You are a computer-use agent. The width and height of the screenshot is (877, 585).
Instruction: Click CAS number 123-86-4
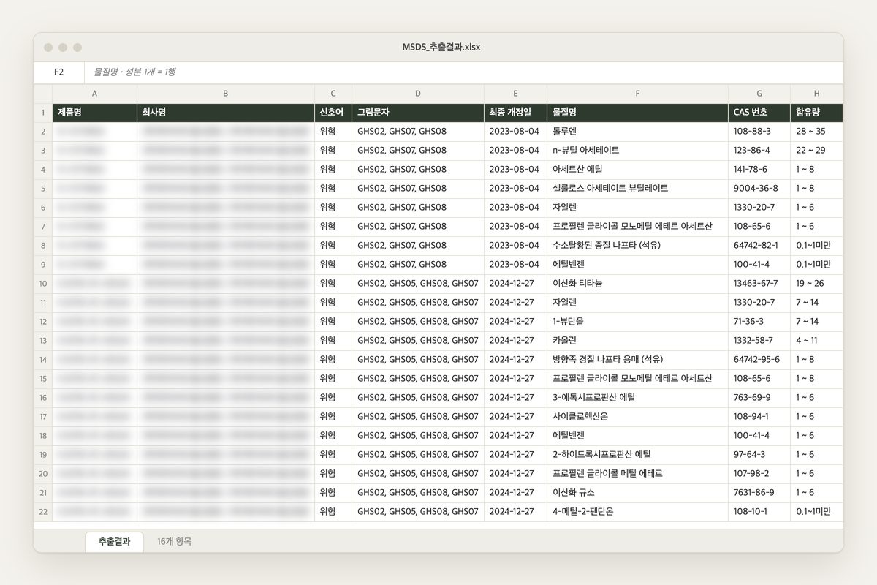(x=759, y=151)
